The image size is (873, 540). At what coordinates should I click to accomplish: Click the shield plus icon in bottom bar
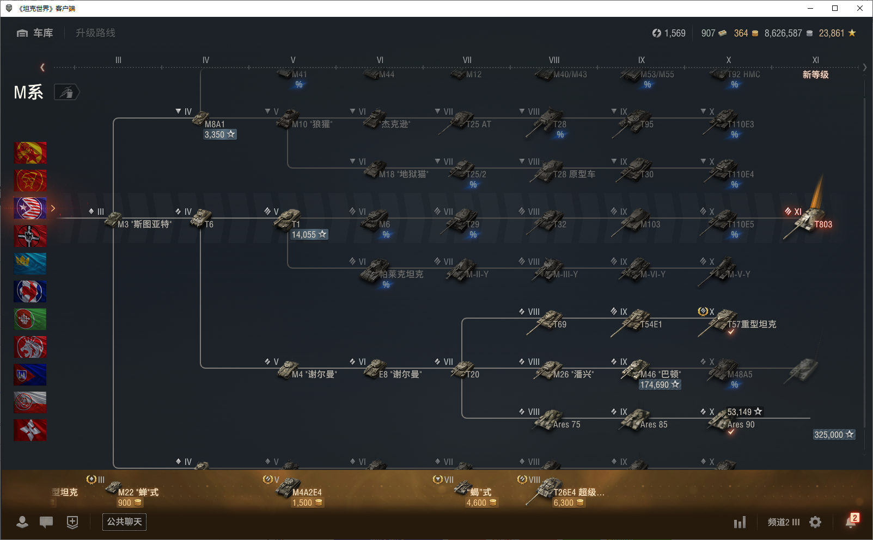72,522
